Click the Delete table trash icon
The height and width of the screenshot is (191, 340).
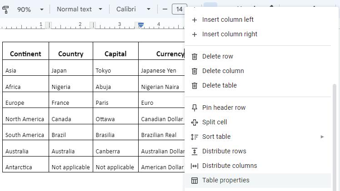pos(195,85)
